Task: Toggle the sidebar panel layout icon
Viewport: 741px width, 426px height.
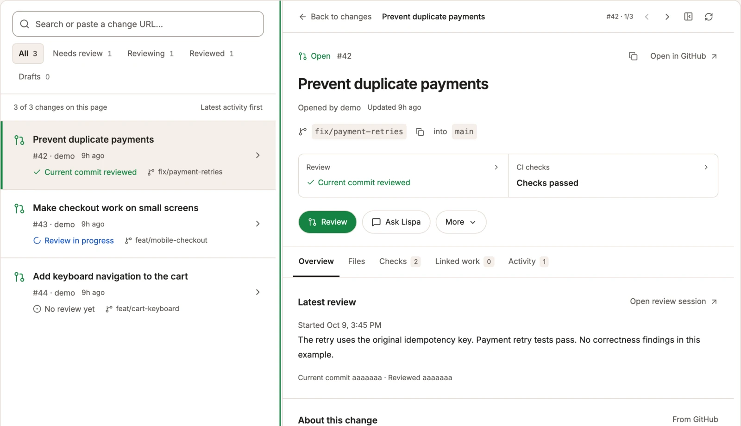Action: click(x=688, y=17)
